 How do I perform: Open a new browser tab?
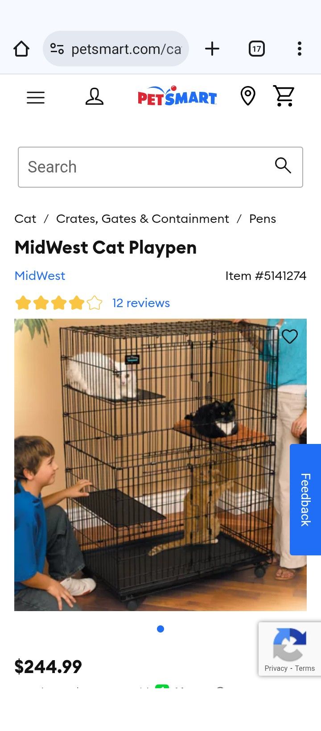point(212,49)
